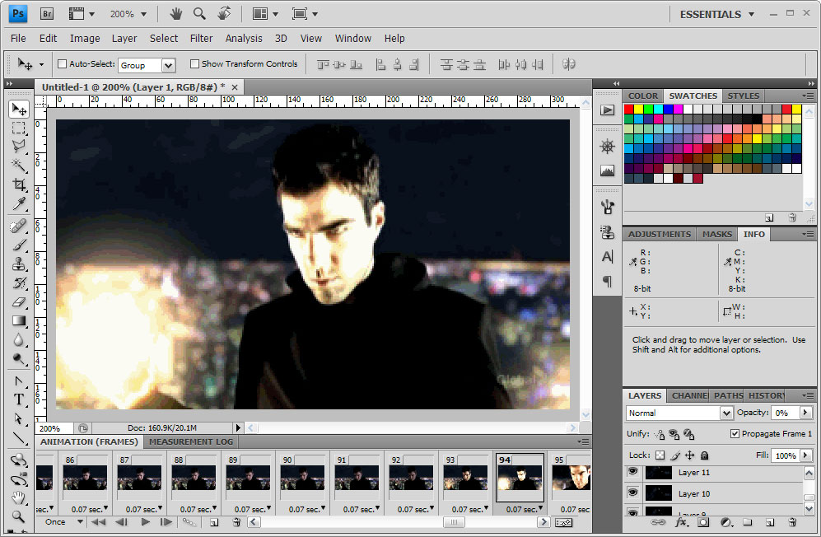Screen dimensions: 821x537
Task: Select animation frame 90 thumbnail
Action: click(x=304, y=478)
